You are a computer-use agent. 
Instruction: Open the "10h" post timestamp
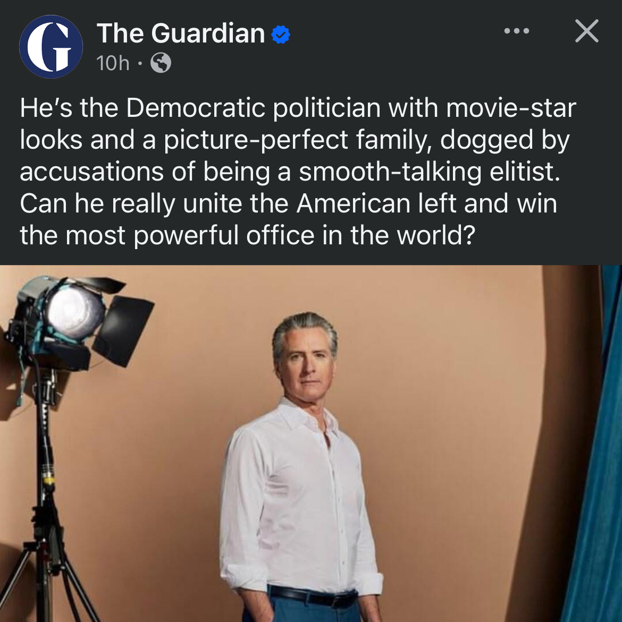coord(113,63)
